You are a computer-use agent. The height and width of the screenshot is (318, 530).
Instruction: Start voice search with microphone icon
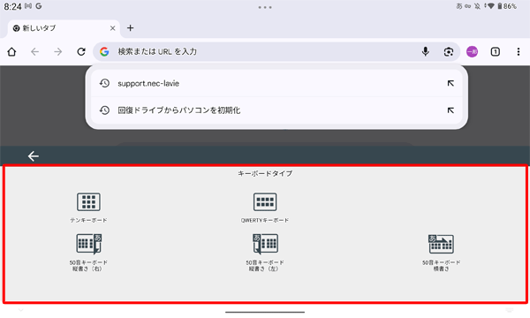click(x=426, y=52)
